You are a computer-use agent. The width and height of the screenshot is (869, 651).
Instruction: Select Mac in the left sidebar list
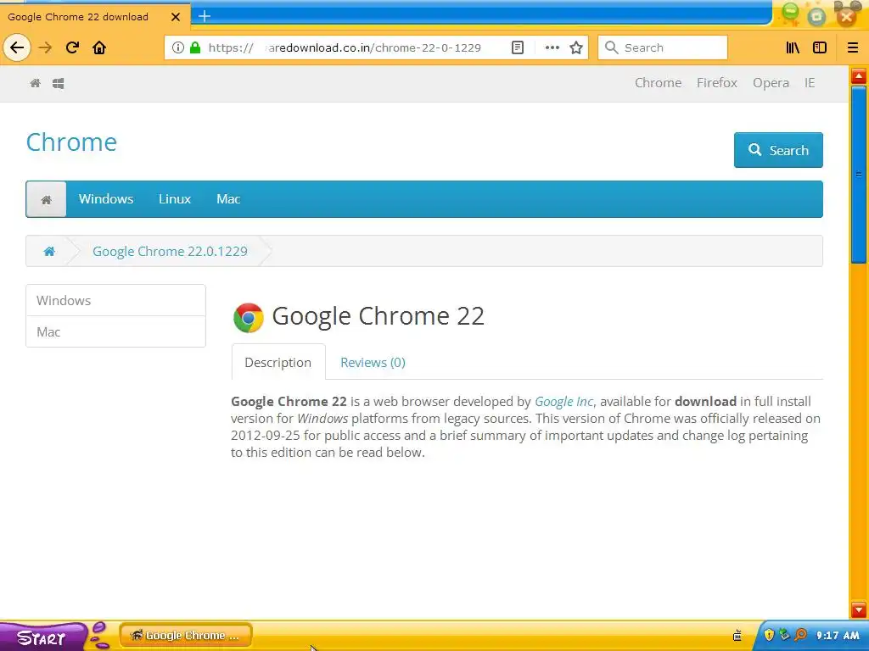point(115,331)
